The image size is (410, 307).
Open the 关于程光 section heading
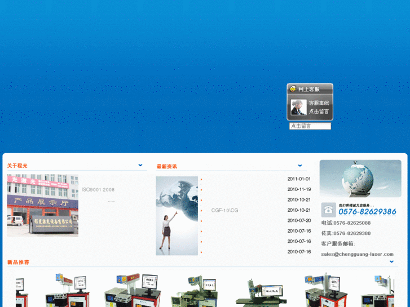point(17,166)
